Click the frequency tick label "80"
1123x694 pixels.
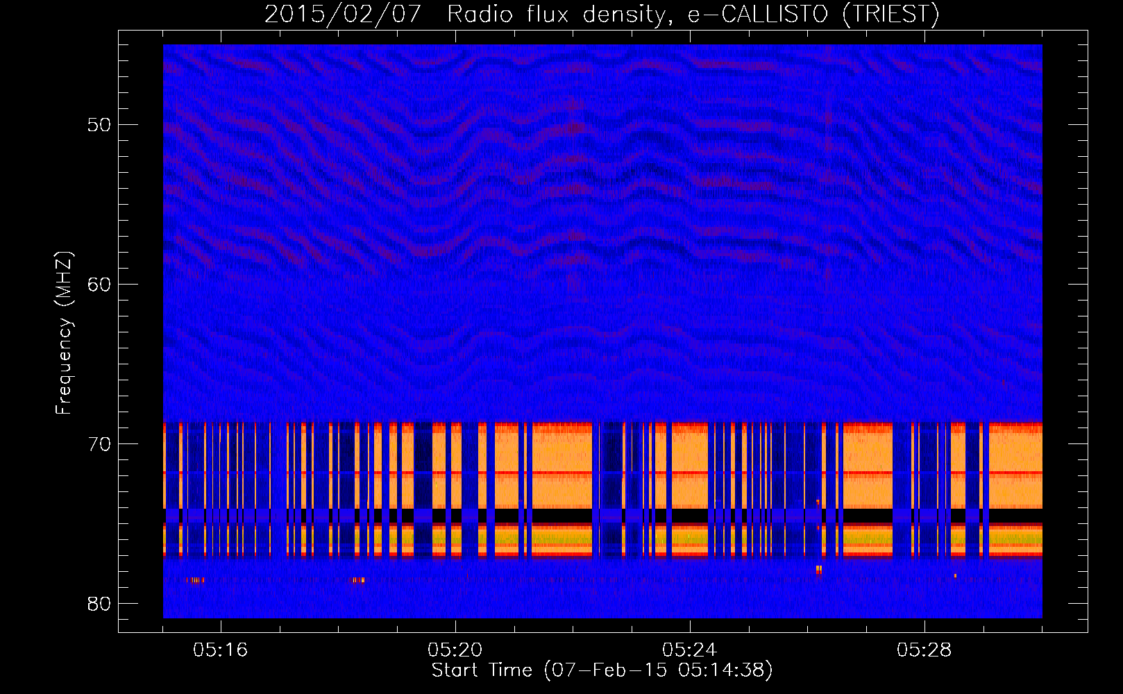point(99,604)
